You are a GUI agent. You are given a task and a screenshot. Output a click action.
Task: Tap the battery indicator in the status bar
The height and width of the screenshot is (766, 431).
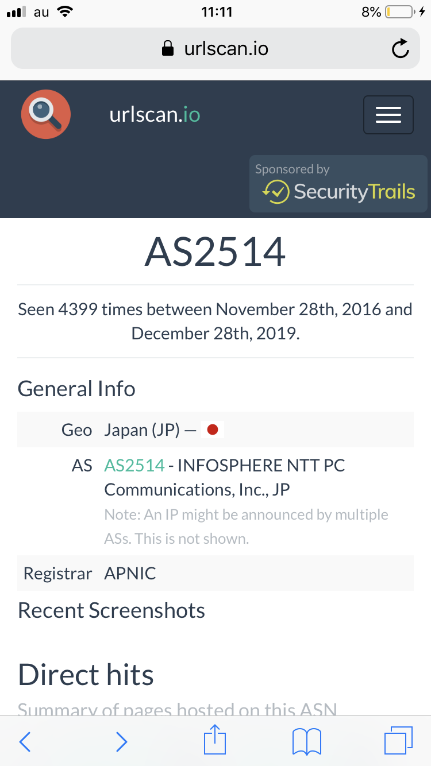click(x=399, y=12)
